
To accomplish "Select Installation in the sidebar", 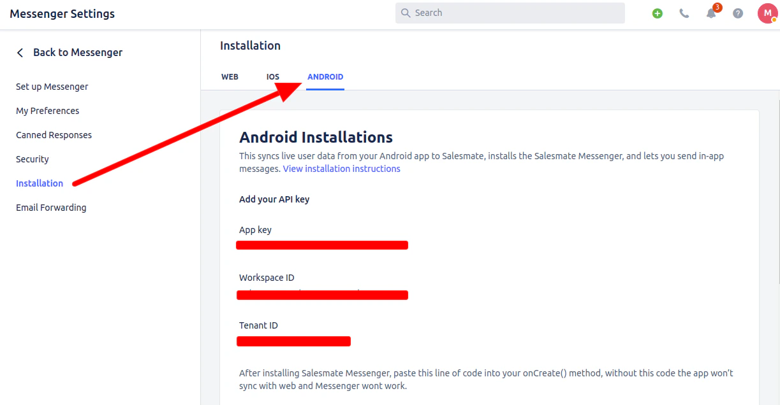I will pos(40,183).
